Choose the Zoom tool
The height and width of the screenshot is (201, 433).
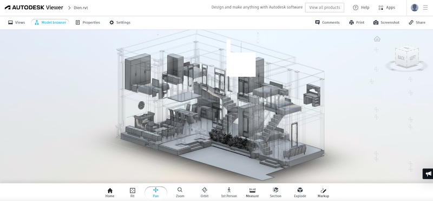pyautogui.click(x=180, y=192)
